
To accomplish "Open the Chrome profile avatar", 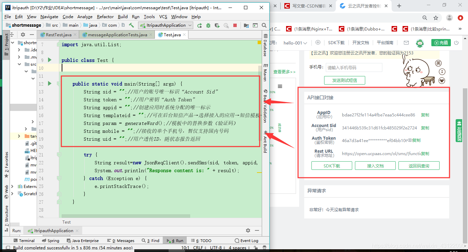I will pyautogui.click(x=450, y=18).
